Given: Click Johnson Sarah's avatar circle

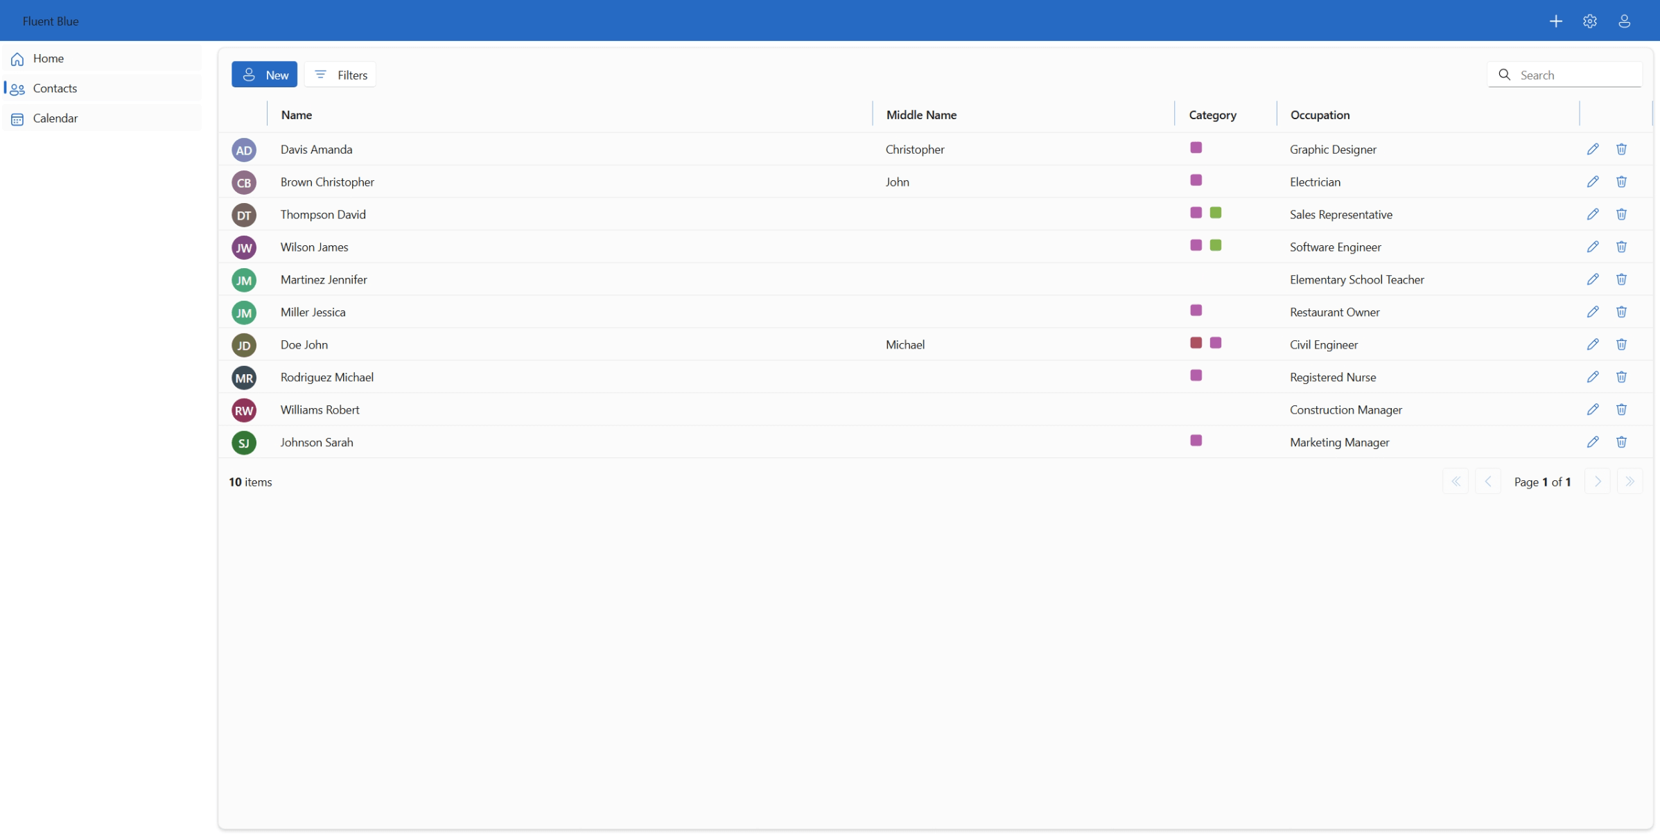Looking at the screenshot, I should (x=243, y=442).
